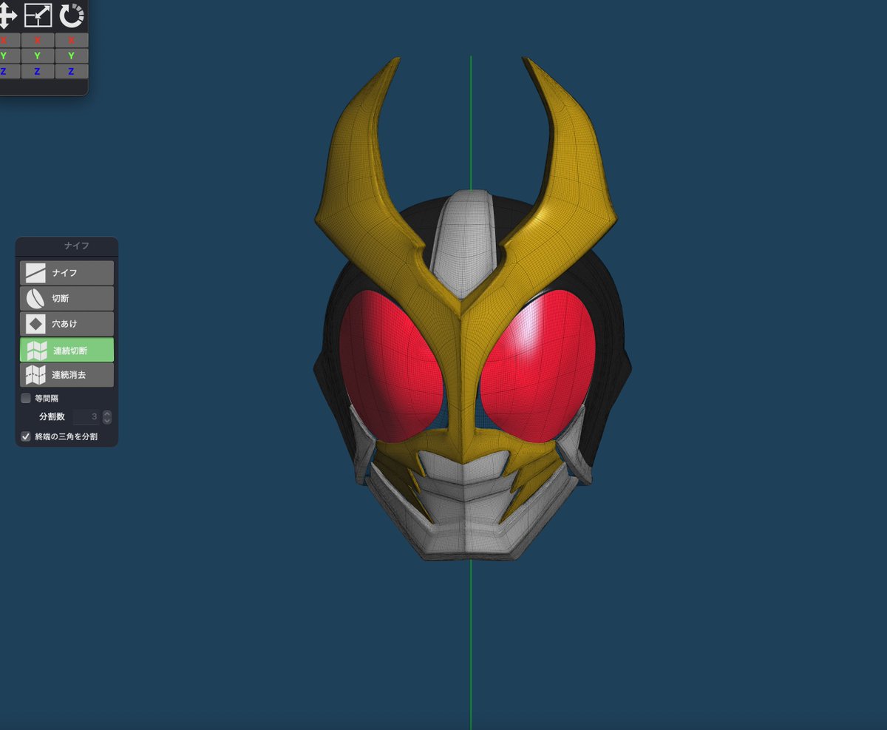Choose the 切断 cut tool
Viewport: 887px width, 730px height.
click(67, 299)
